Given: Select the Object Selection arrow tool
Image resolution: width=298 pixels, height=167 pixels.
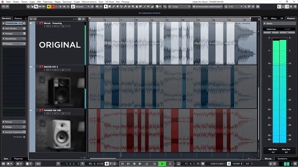Looking at the screenshot, I should coord(106,6).
